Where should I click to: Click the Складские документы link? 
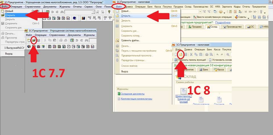[x=133, y=94]
